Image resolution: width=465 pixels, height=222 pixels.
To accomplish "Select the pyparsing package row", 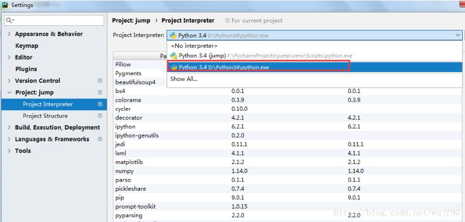I will coord(287,215).
